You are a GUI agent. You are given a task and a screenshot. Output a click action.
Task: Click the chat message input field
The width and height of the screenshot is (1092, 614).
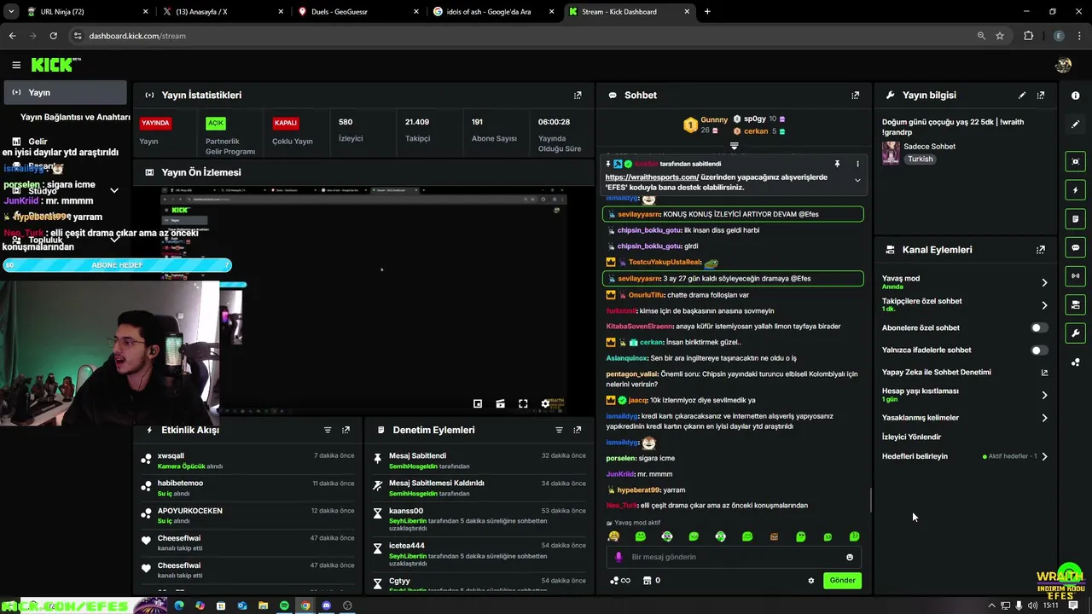point(734,557)
